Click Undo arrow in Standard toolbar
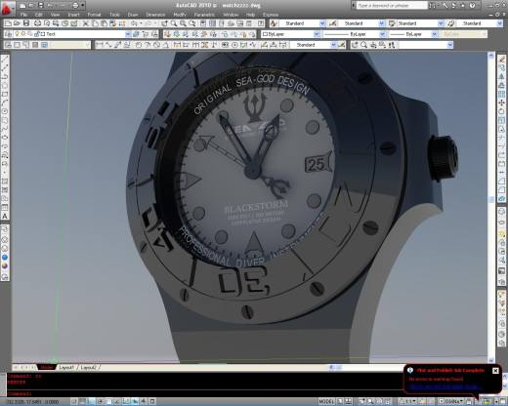The width and height of the screenshot is (508, 406). (x=134, y=23)
